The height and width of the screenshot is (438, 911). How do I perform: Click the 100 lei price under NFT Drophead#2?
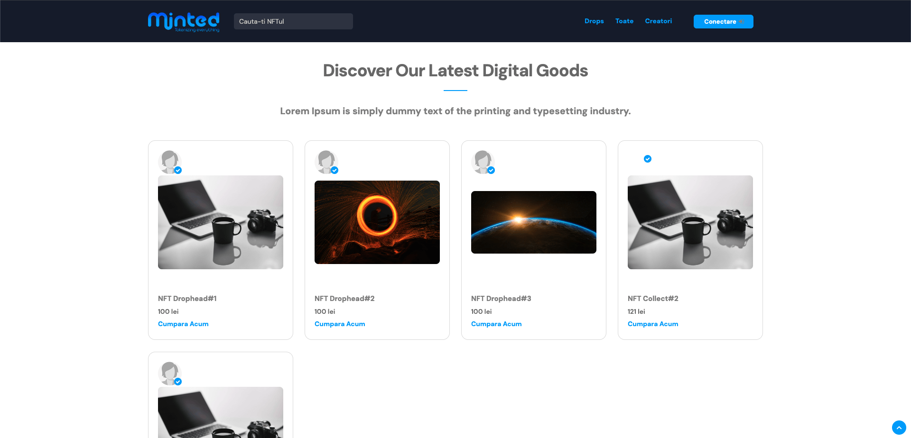click(x=325, y=312)
